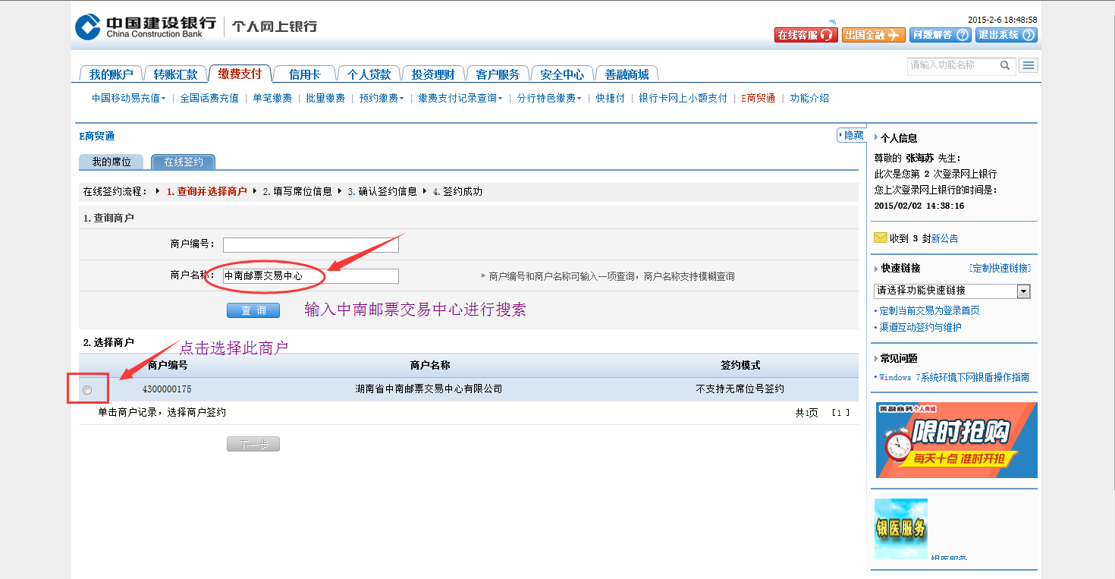This screenshot has height=579, width=1115.
Task: Select merchant 4300000175 radio button
Action: (87, 390)
